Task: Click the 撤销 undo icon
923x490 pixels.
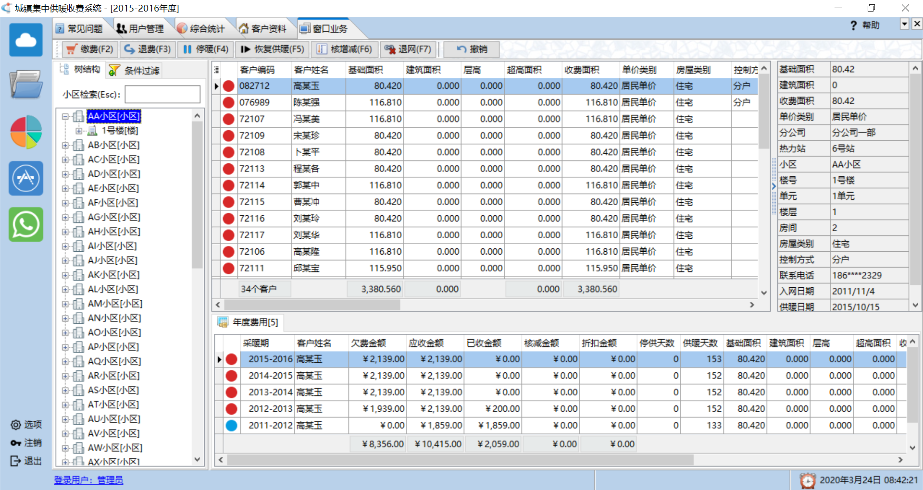Action: click(471, 49)
